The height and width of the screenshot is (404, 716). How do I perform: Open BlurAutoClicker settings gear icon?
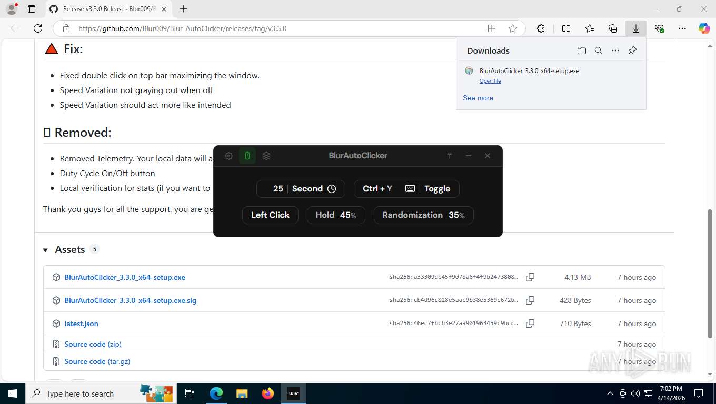pyautogui.click(x=228, y=156)
